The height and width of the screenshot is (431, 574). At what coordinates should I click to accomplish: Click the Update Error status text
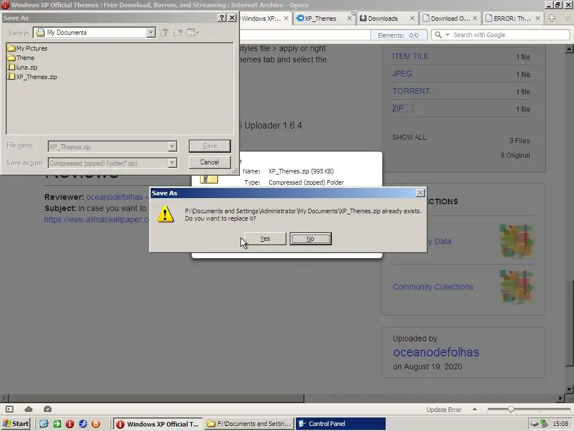pos(444,410)
